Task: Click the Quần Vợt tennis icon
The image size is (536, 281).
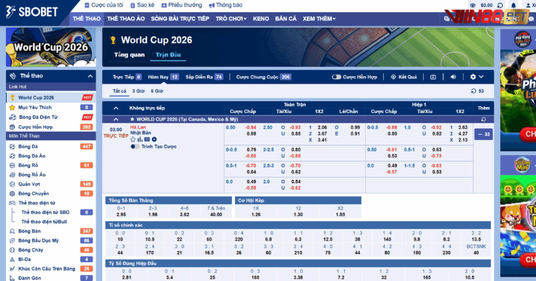Action: [13, 184]
